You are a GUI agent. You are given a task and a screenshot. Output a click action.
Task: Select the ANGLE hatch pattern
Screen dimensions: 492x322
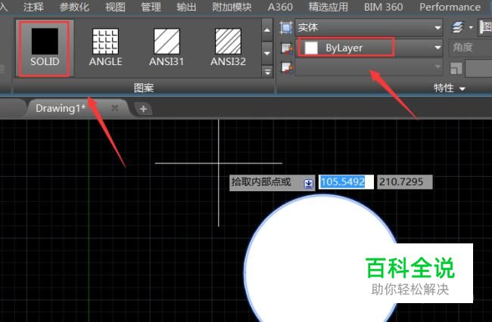[105, 48]
